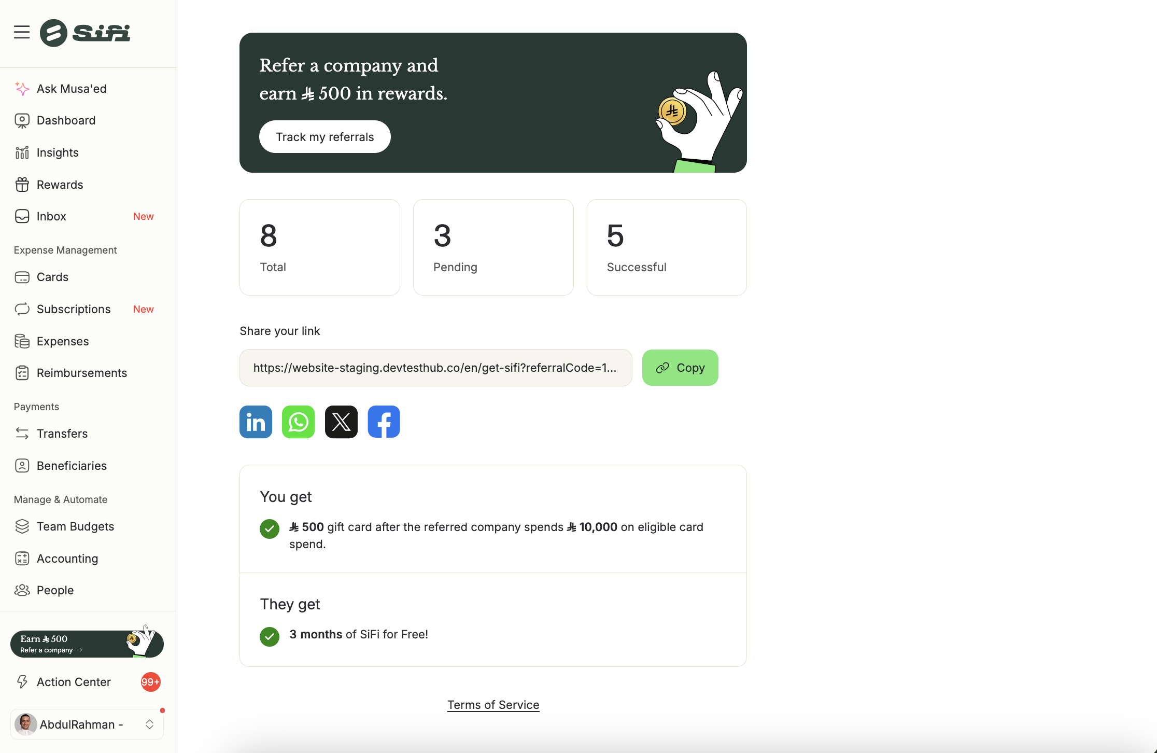Open the Action Center notifications badge
Viewport: 1157px width, 753px height.
coord(150,682)
